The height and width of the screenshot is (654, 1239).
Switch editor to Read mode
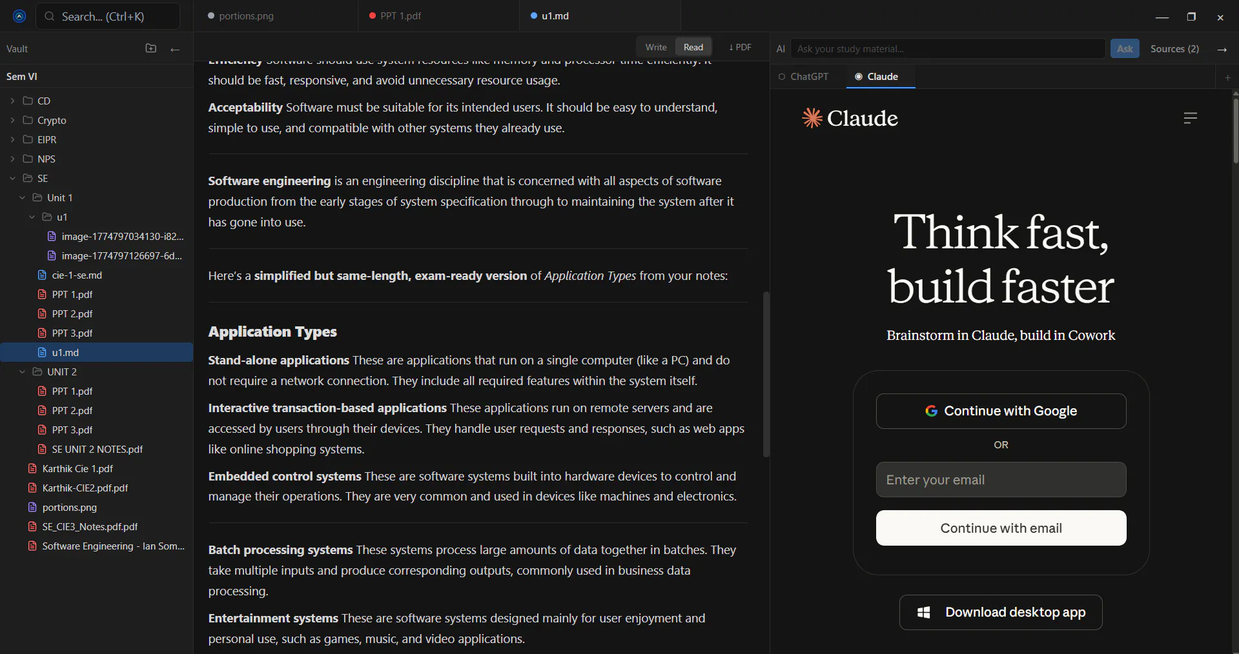pyautogui.click(x=693, y=47)
